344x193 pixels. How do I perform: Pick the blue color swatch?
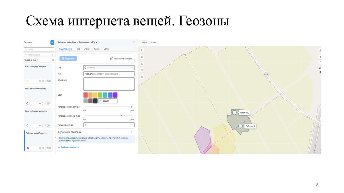pos(110,95)
